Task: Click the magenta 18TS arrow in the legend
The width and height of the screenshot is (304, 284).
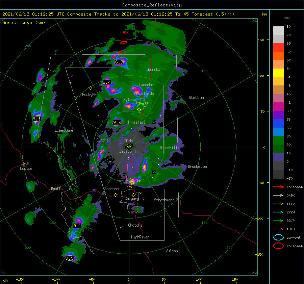Action: 278,229
